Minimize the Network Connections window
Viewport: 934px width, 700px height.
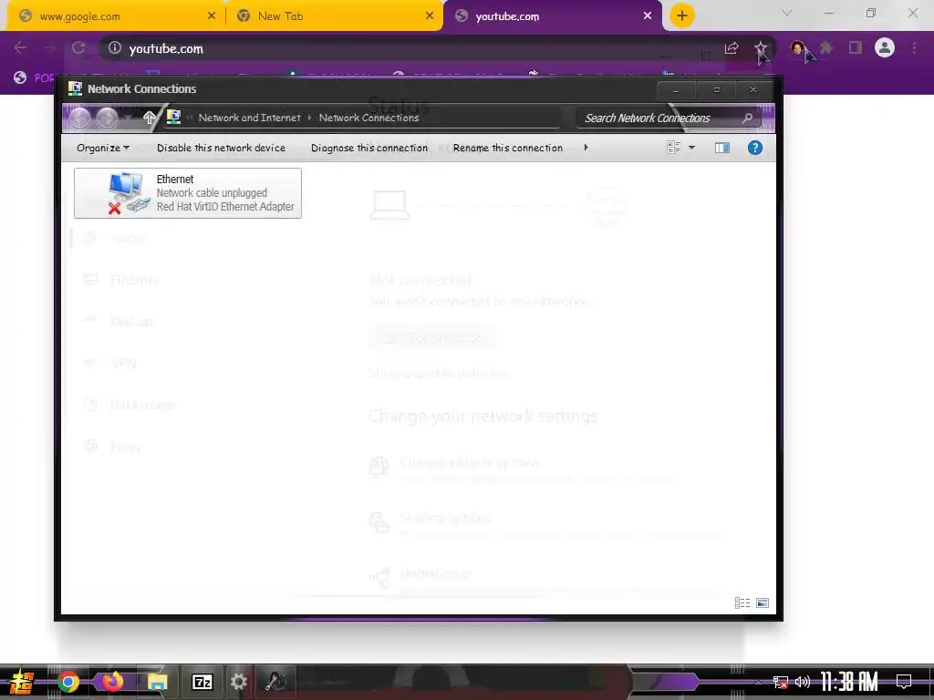click(x=676, y=90)
